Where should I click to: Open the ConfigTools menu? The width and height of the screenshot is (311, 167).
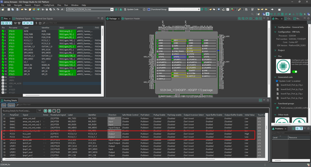49,5
